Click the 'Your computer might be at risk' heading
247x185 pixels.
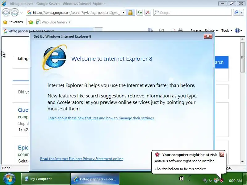pyautogui.click(x=189, y=155)
